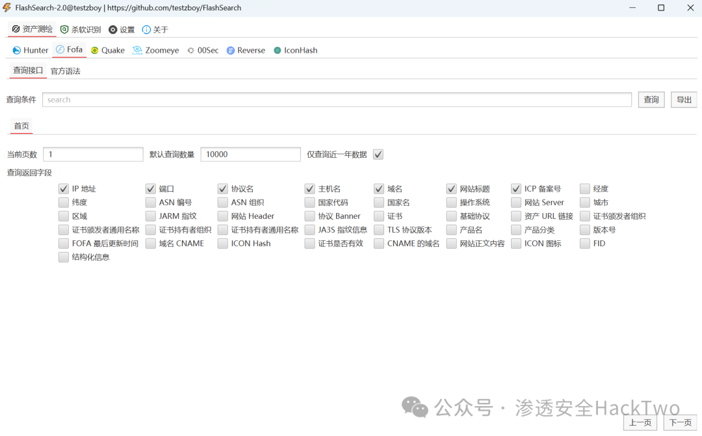Image resolution: width=702 pixels, height=436 pixels.
Task: Click the Quake engine icon
Action: pyautogui.click(x=94, y=50)
